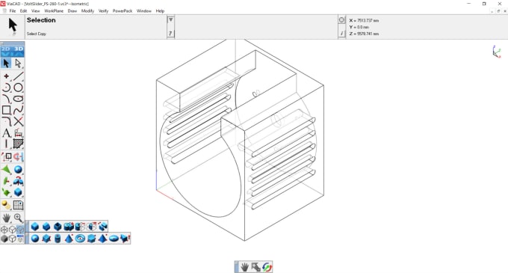Create an Ellipsoid from primitives flyout

click(x=114, y=239)
